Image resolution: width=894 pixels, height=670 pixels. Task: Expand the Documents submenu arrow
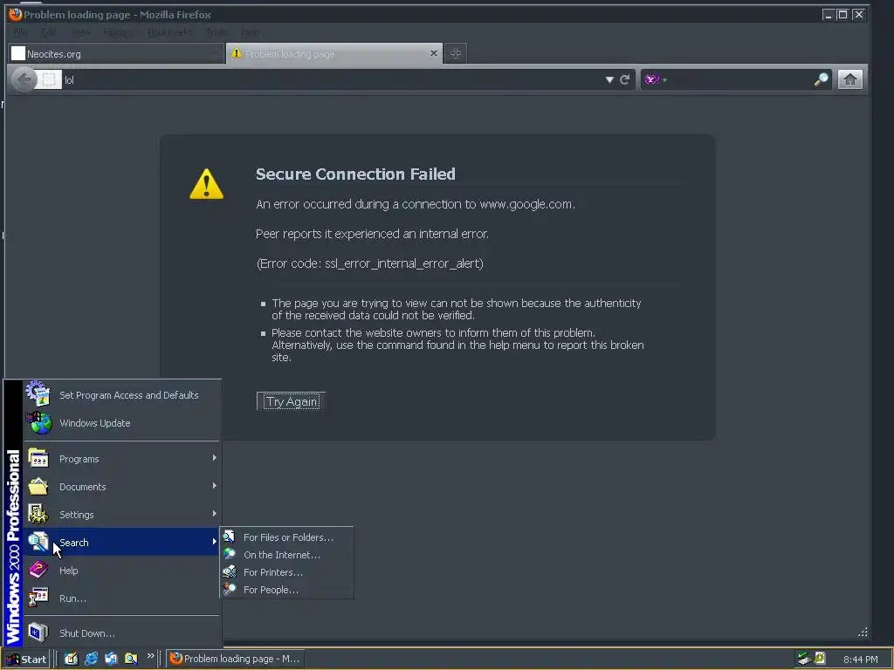[x=215, y=486]
